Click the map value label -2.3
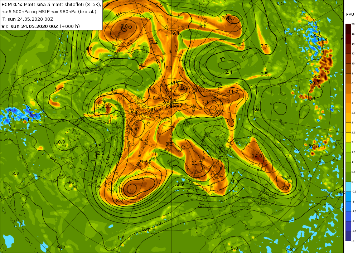This screenshot has height=253, width=358. point(289,249)
